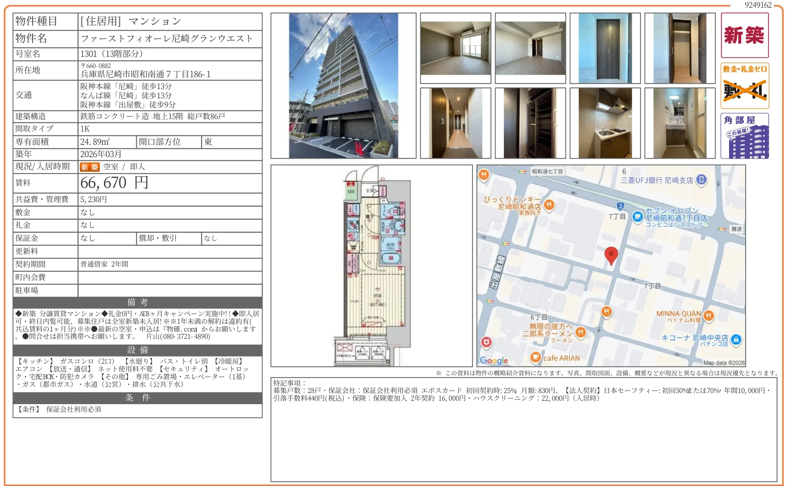Click the 角部屋 corner room badge

[x=744, y=136]
